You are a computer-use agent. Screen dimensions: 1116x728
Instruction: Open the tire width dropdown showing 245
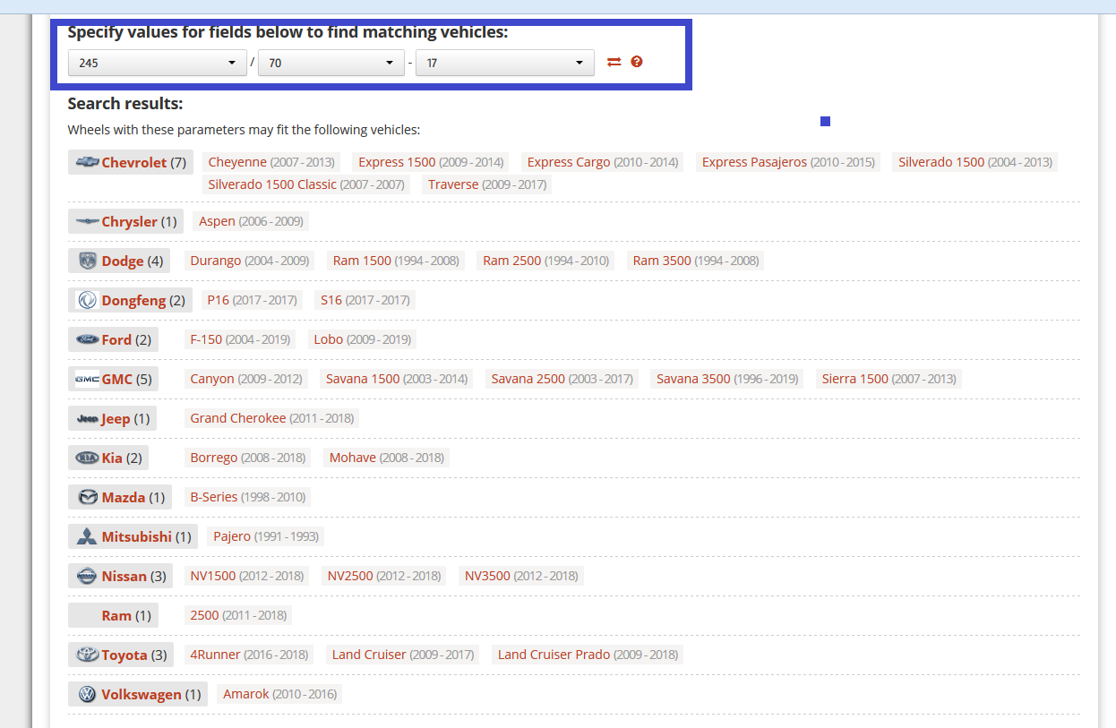click(x=158, y=63)
